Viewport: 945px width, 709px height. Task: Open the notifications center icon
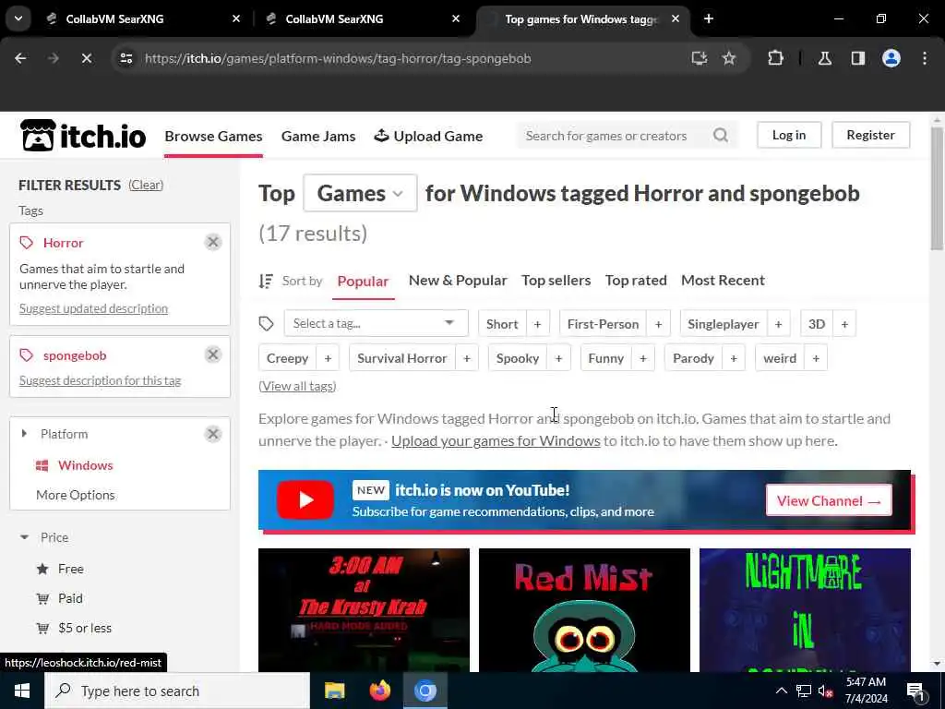point(916,691)
